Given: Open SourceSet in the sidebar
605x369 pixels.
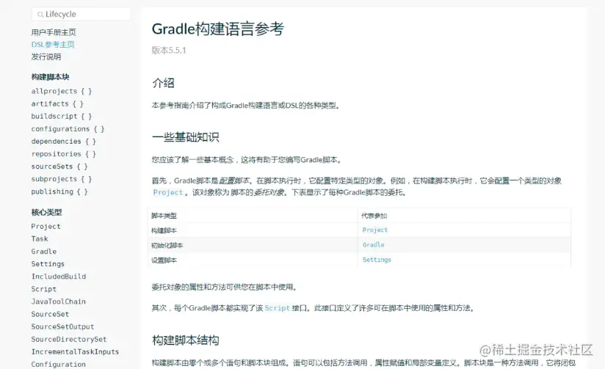Looking at the screenshot, I should click(x=50, y=314).
